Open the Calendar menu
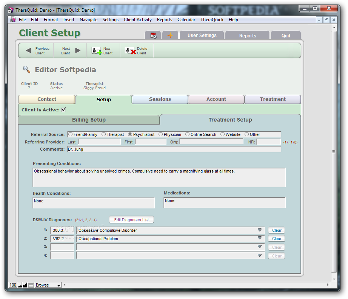The height and width of the screenshot is (299, 348). [186, 20]
